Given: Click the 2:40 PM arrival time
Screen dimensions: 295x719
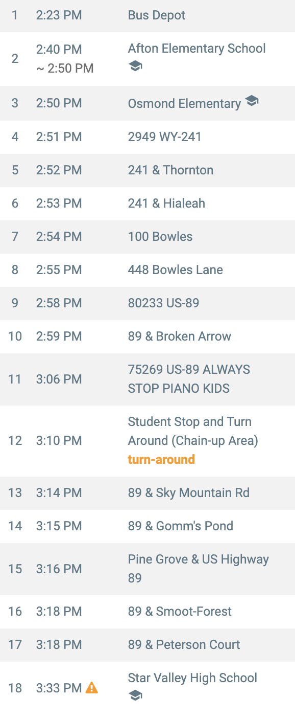Looking at the screenshot, I should point(59,49).
